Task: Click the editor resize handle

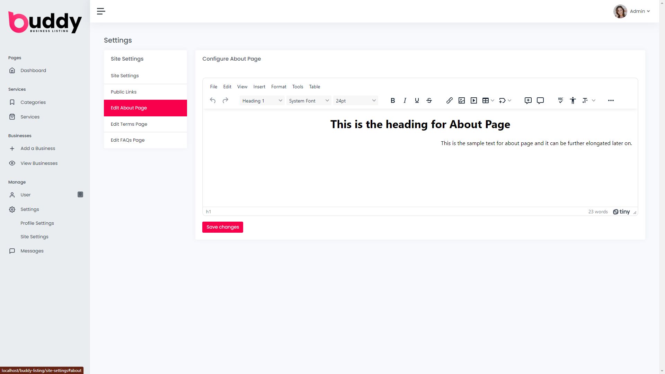Action: 635,212
